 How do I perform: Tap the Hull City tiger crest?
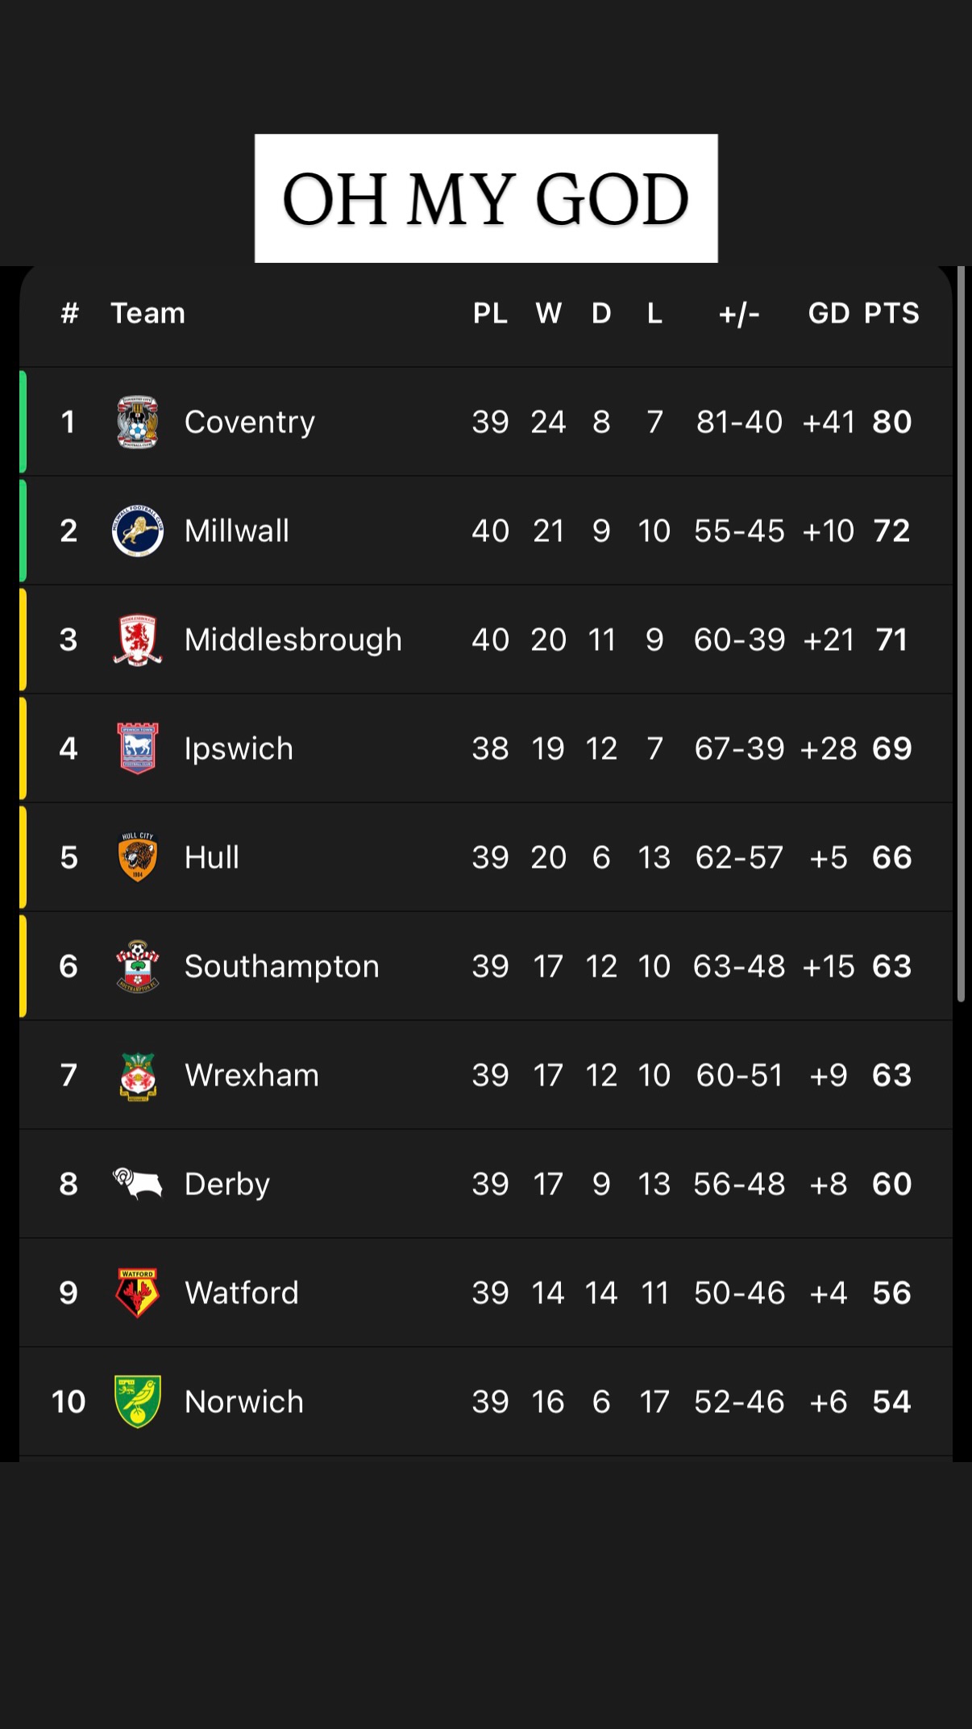137,857
